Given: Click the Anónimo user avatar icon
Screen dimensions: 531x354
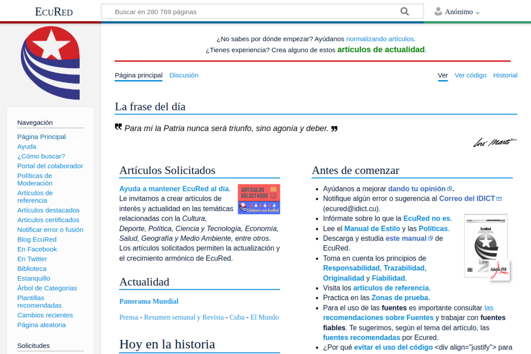Looking at the screenshot, I should coord(438,12).
